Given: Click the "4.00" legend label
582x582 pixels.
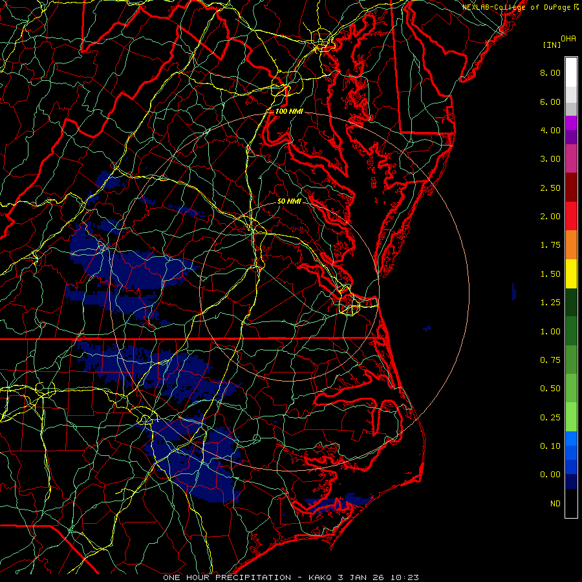Looking at the screenshot, I should (550, 130).
